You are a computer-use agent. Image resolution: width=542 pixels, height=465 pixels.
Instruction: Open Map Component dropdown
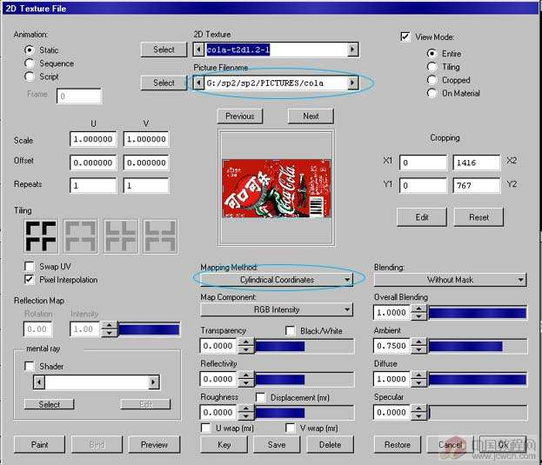[x=277, y=309]
